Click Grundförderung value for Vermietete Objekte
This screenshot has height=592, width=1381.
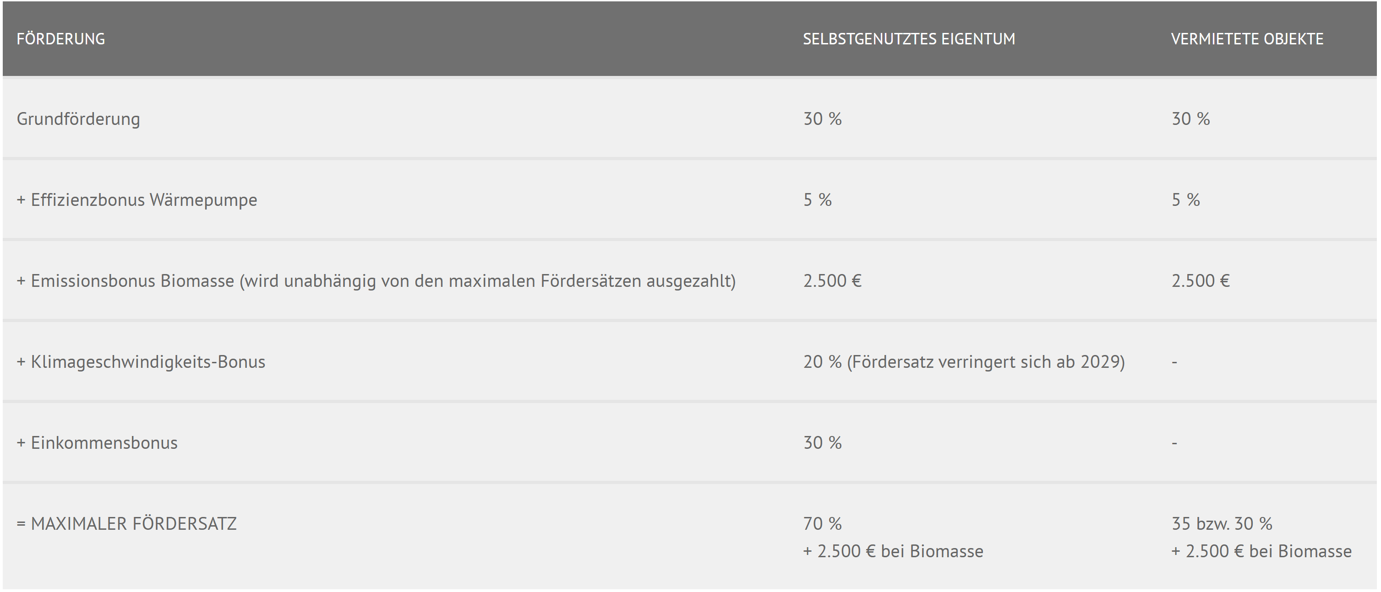pos(1191,119)
